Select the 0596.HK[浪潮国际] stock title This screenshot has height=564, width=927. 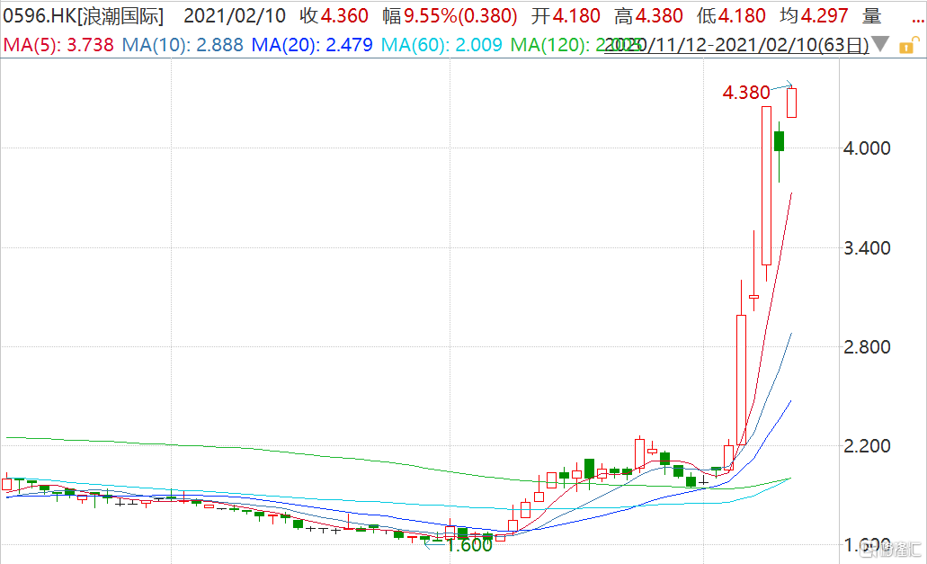[x=83, y=16]
